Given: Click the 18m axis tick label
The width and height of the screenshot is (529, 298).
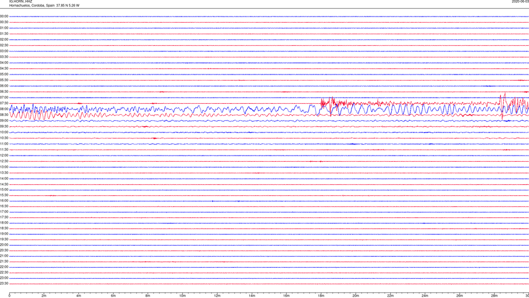Looking at the screenshot, I should [321, 296].
